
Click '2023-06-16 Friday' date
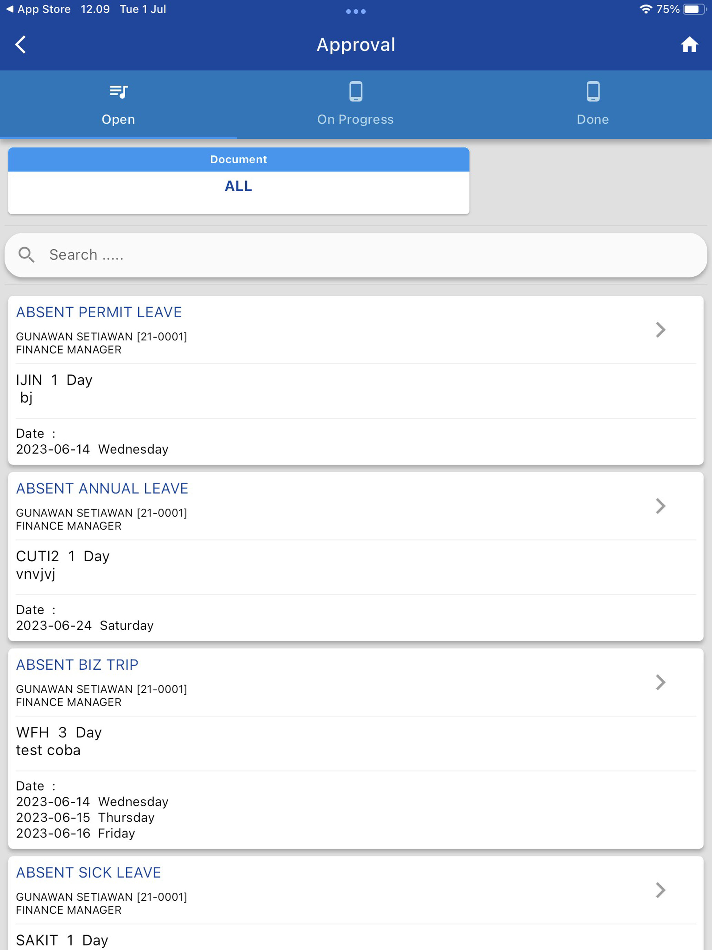[76, 833]
